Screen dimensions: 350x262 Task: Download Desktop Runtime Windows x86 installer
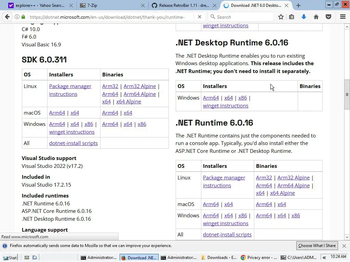click(x=243, y=98)
